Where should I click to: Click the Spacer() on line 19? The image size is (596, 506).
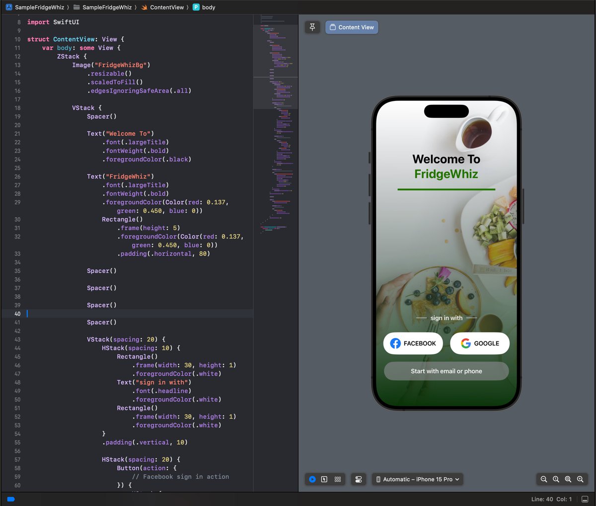[102, 117]
